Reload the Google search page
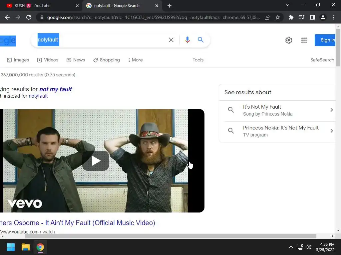 (x=29, y=17)
